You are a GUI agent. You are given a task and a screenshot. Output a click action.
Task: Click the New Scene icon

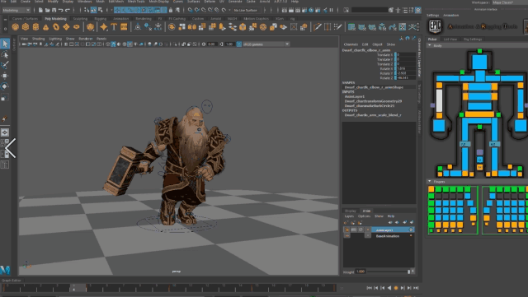pyautogui.click(x=40, y=10)
